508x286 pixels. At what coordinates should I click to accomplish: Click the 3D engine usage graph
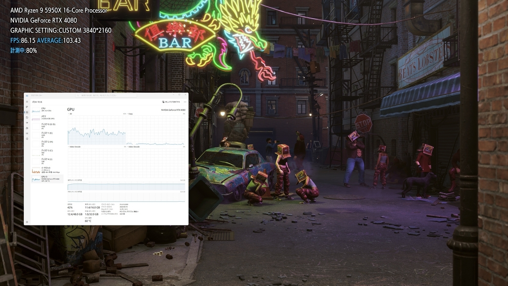97,130
